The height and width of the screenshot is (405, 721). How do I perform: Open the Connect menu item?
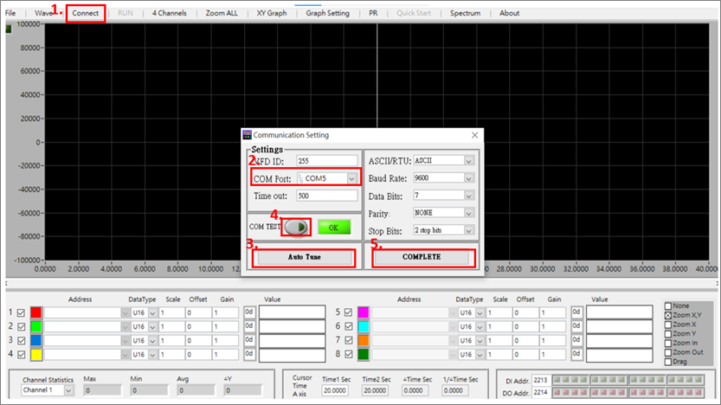[x=85, y=13]
